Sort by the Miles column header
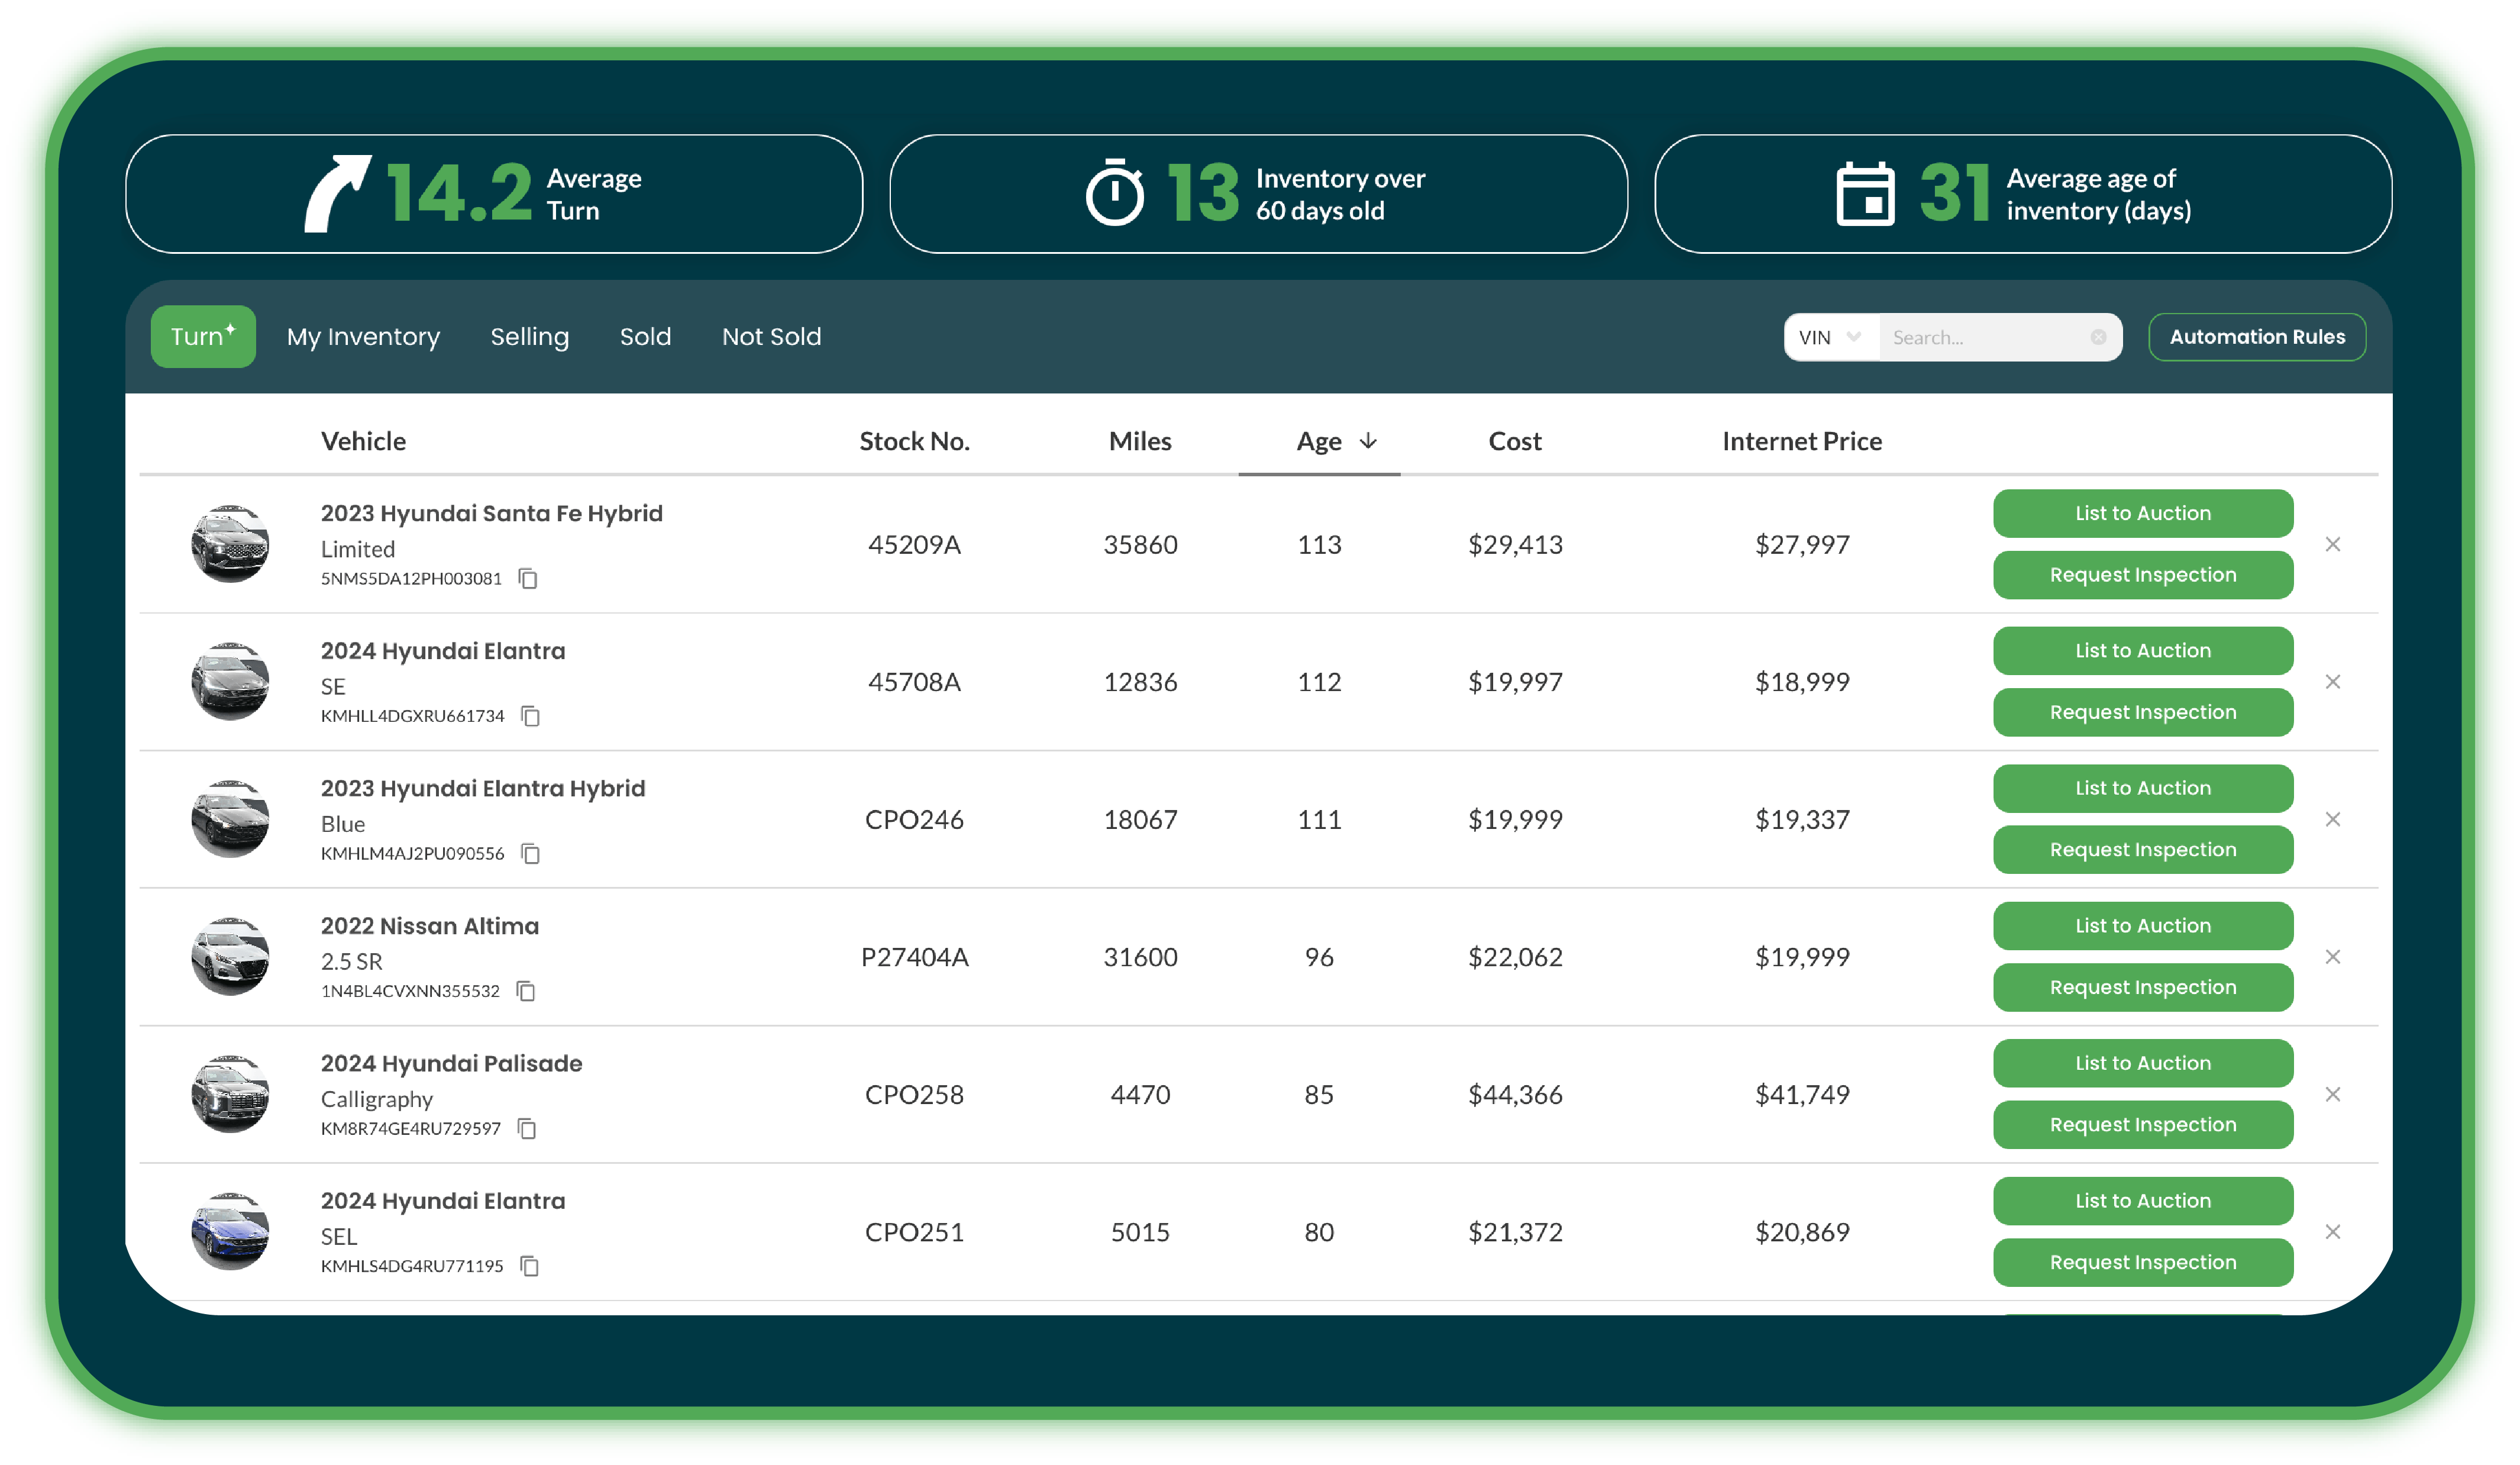The height and width of the screenshot is (1465, 2520). point(1140,441)
